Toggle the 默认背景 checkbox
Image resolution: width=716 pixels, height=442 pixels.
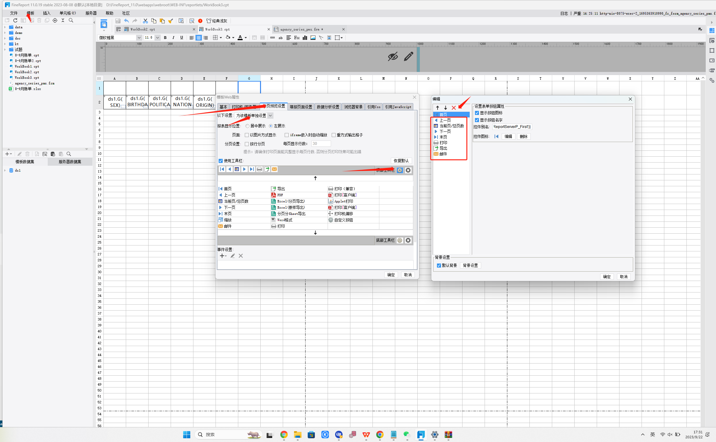tap(439, 265)
